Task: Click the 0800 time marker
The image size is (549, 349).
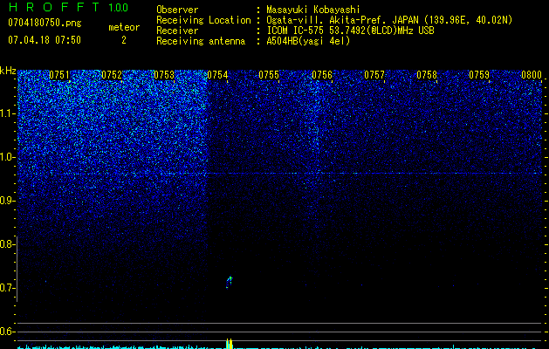Action: pos(532,75)
